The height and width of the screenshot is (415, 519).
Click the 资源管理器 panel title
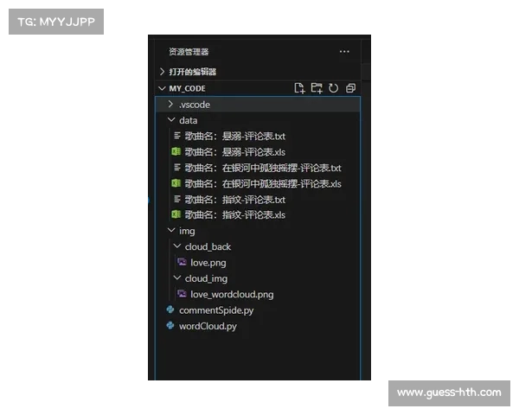189,52
